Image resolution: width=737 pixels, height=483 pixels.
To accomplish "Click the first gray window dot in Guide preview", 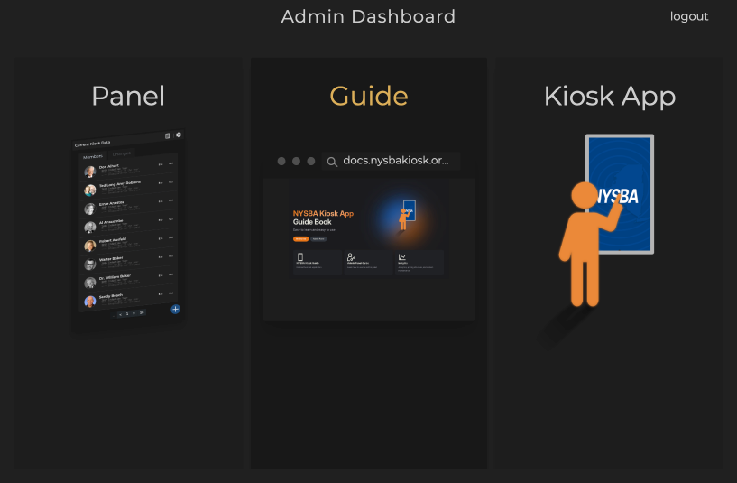I will (281, 162).
